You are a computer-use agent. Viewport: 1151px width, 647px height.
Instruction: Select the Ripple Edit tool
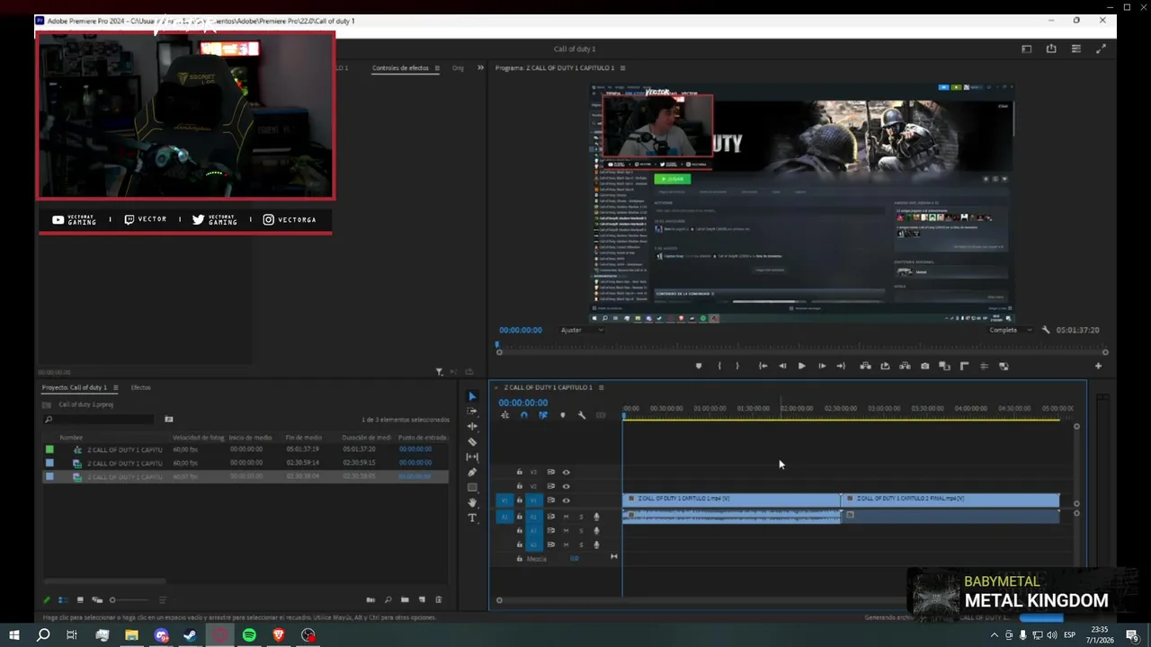(x=472, y=427)
